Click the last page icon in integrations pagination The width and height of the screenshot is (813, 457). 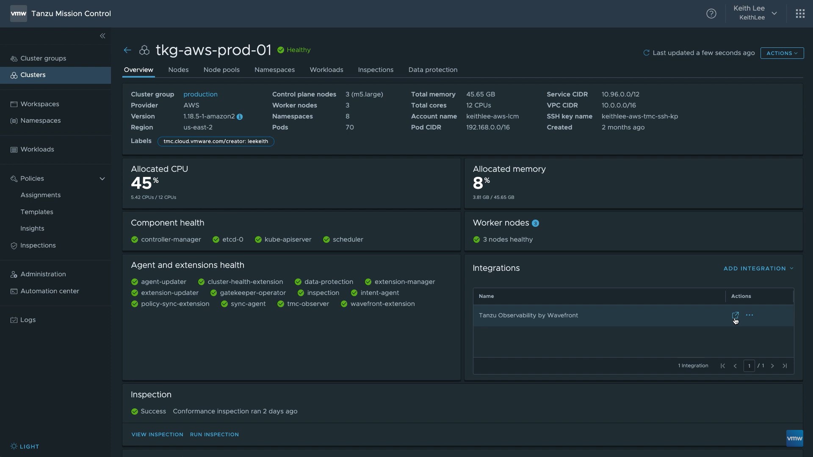click(x=785, y=366)
